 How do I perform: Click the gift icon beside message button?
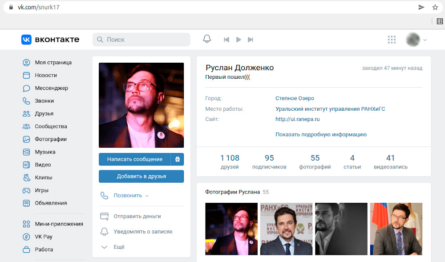[177, 159]
